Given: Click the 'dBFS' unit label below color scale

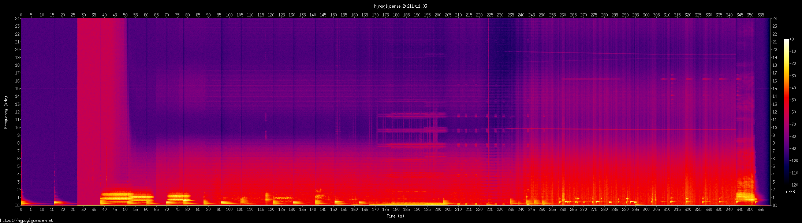Looking at the screenshot, I should 790,192.
